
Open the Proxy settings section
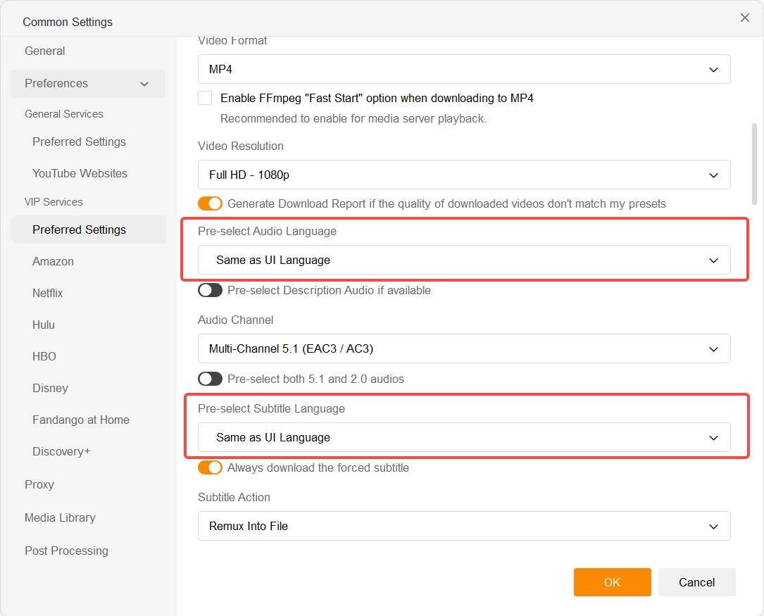coord(39,484)
